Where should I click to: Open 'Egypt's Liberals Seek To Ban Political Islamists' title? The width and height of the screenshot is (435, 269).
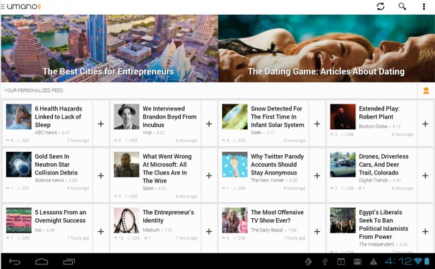(x=383, y=224)
